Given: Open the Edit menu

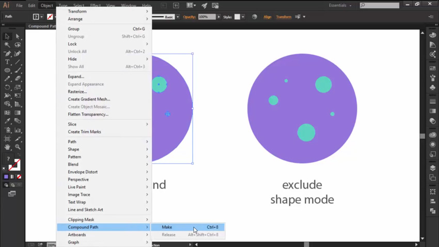Looking at the screenshot, I should [32, 5].
